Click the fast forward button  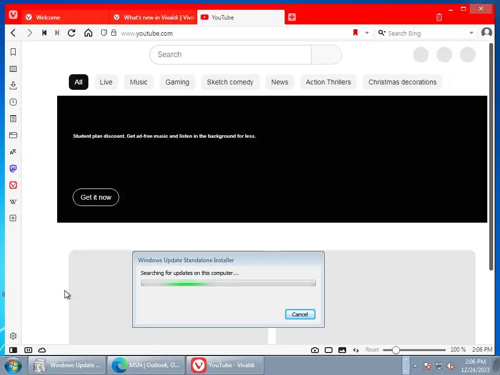pos(57,33)
